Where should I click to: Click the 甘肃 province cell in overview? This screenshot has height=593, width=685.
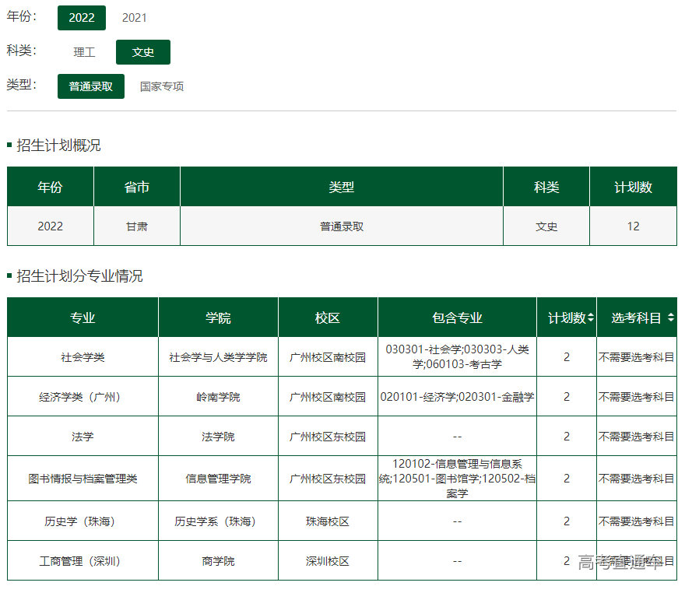[137, 226]
